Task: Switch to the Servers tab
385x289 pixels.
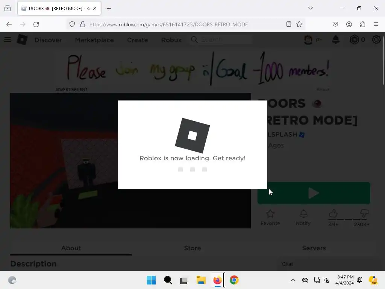Action: click(x=314, y=248)
